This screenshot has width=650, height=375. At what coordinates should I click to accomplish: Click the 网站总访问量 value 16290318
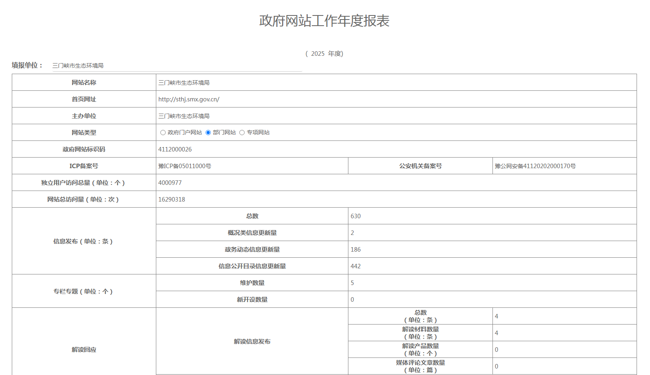(172, 200)
